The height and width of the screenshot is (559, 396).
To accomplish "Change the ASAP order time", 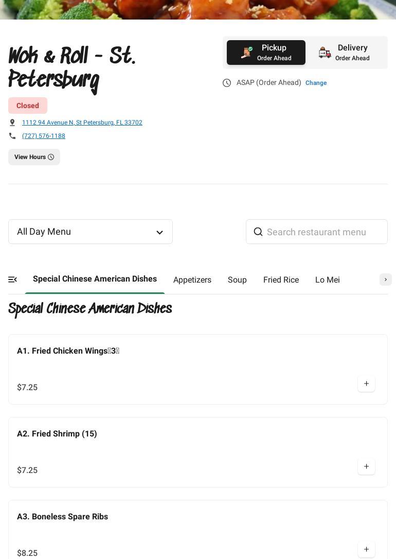I will click(x=316, y=83).
